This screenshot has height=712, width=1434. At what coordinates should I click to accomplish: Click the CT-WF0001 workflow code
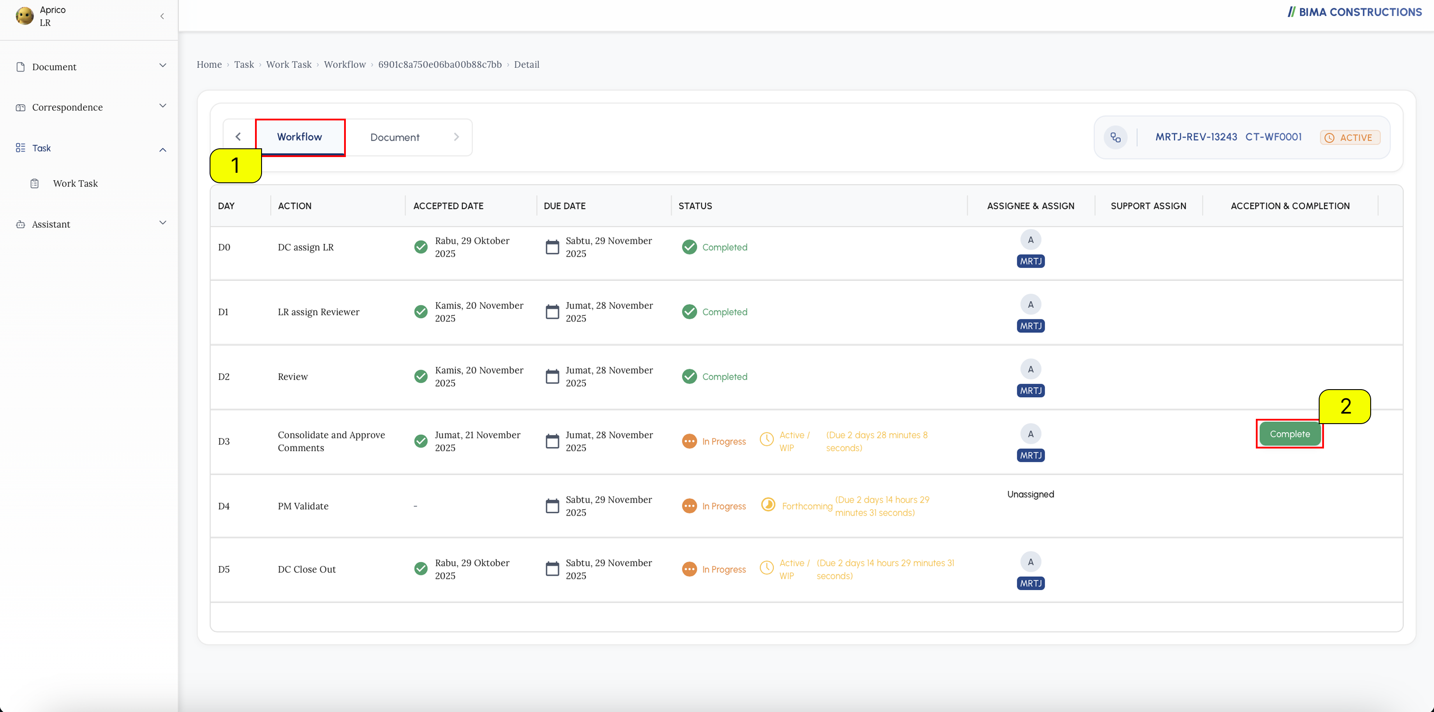tap(1273, 137)
